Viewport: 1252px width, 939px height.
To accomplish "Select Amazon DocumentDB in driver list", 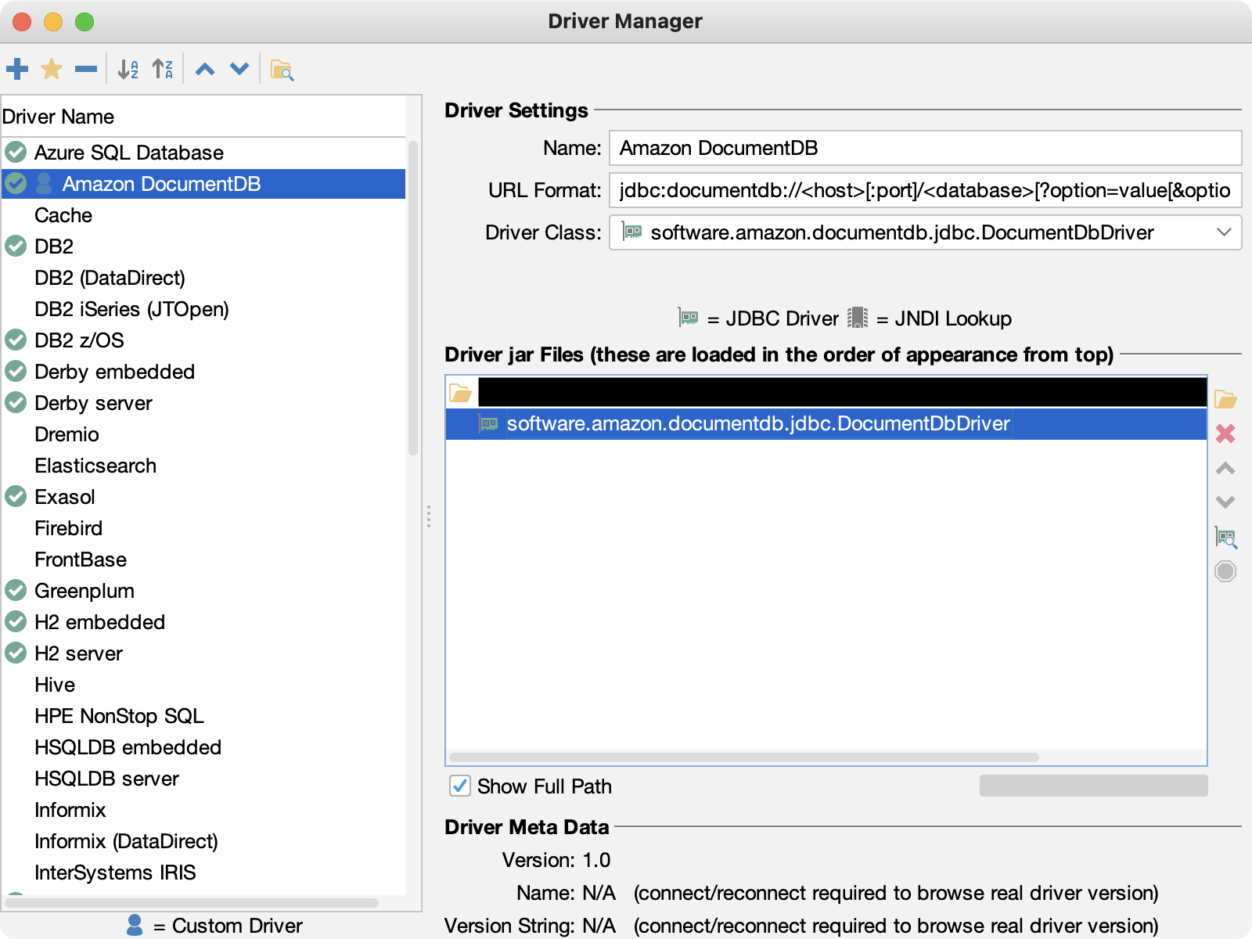I will [x=203, y=184].
